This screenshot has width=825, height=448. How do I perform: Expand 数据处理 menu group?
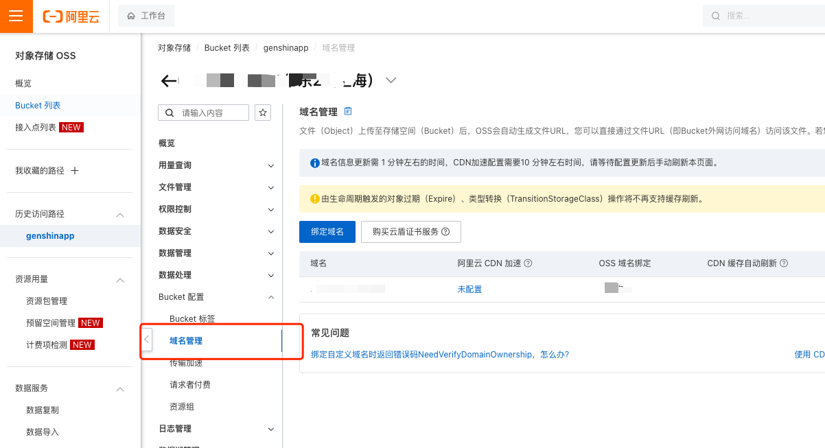(x=217, y=274)
